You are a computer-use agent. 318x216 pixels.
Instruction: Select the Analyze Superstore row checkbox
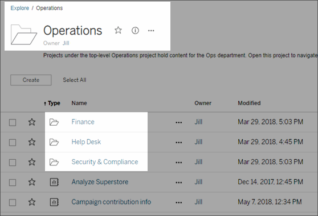[13, 182]
